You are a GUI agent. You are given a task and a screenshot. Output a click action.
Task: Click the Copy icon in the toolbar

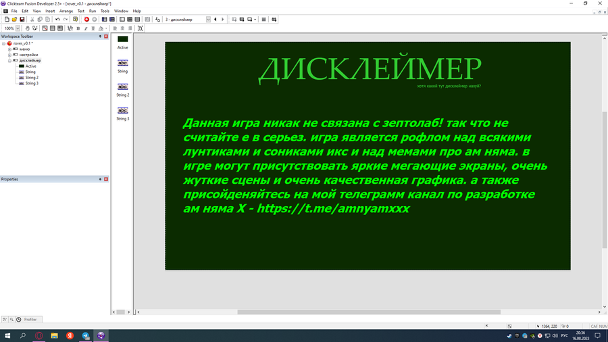point(40,20)
